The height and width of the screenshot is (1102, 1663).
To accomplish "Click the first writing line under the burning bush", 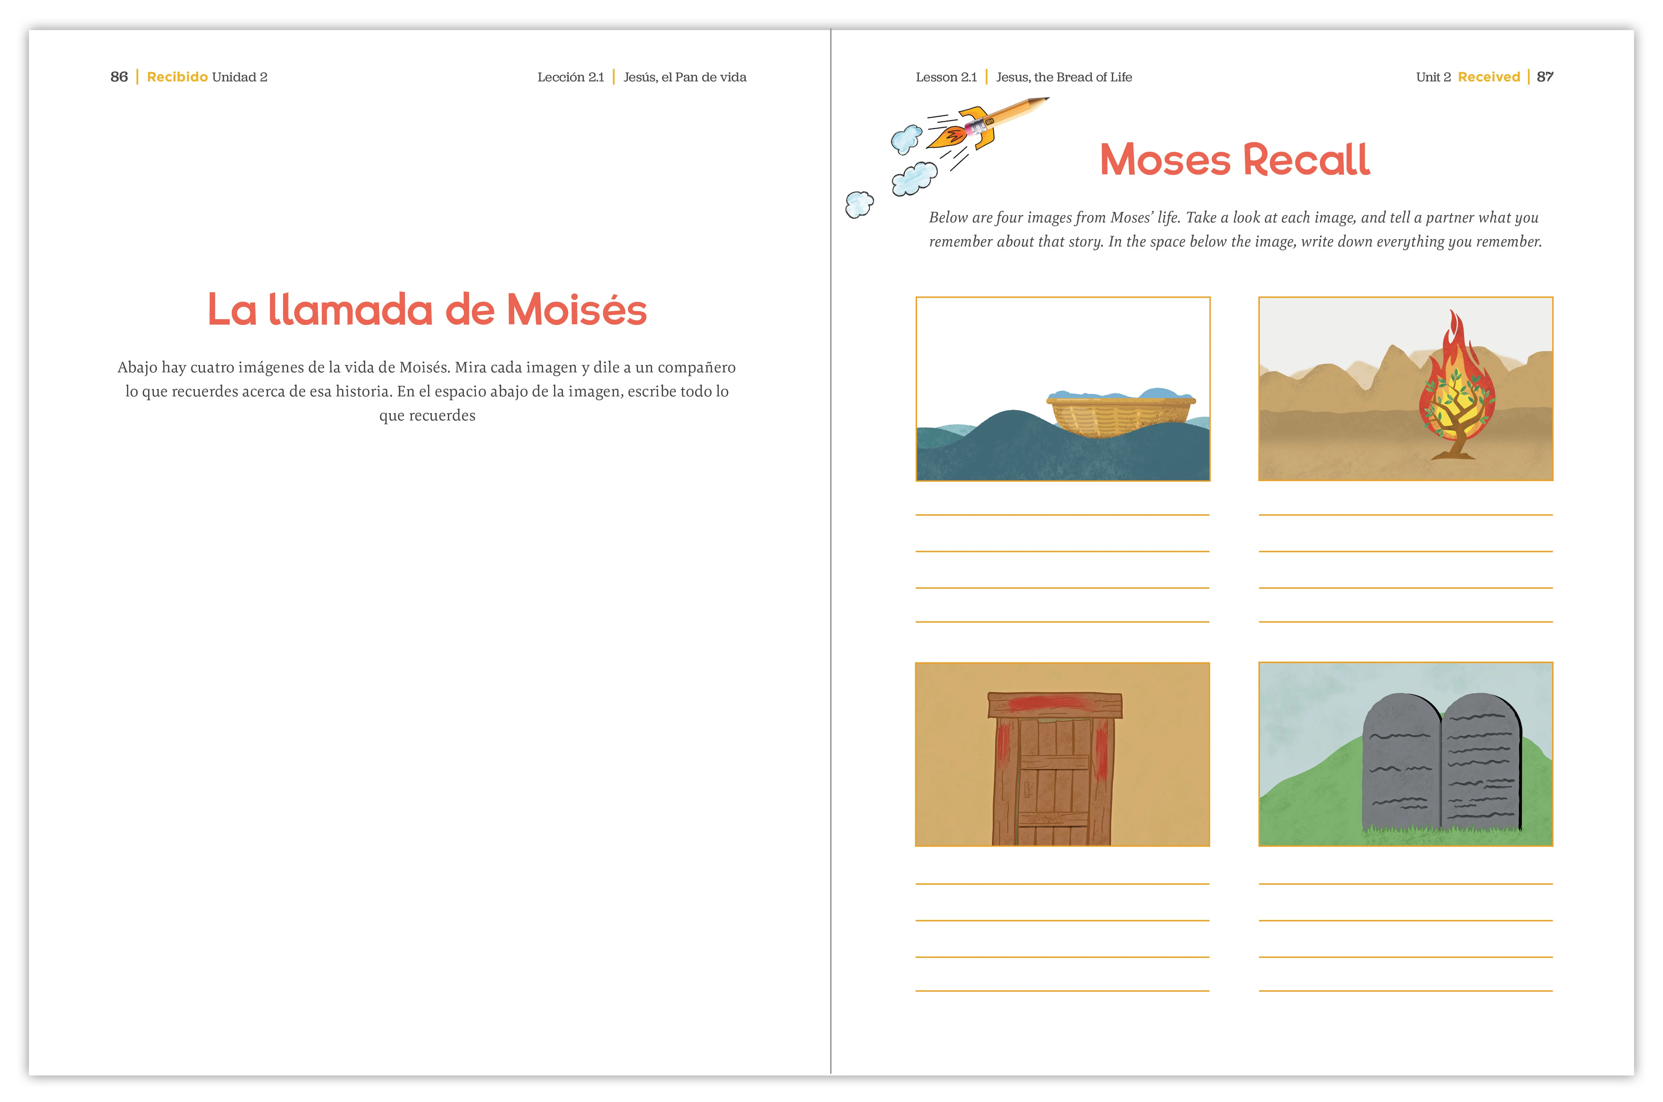I will (x=1406, y=515).
